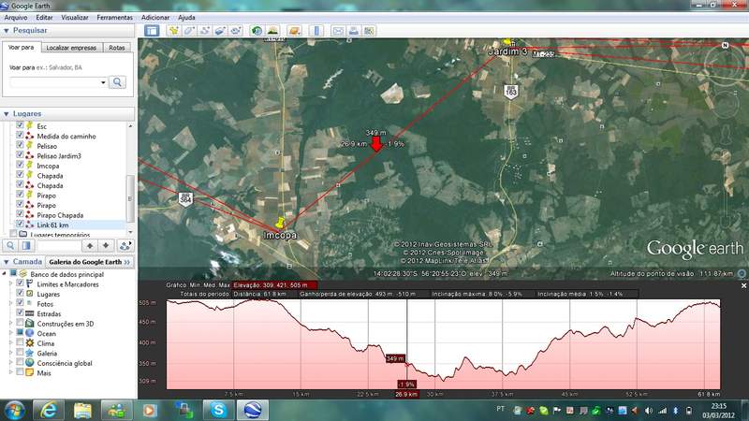
Task: Select the Ruler tool
Action: tap(316, 31)
